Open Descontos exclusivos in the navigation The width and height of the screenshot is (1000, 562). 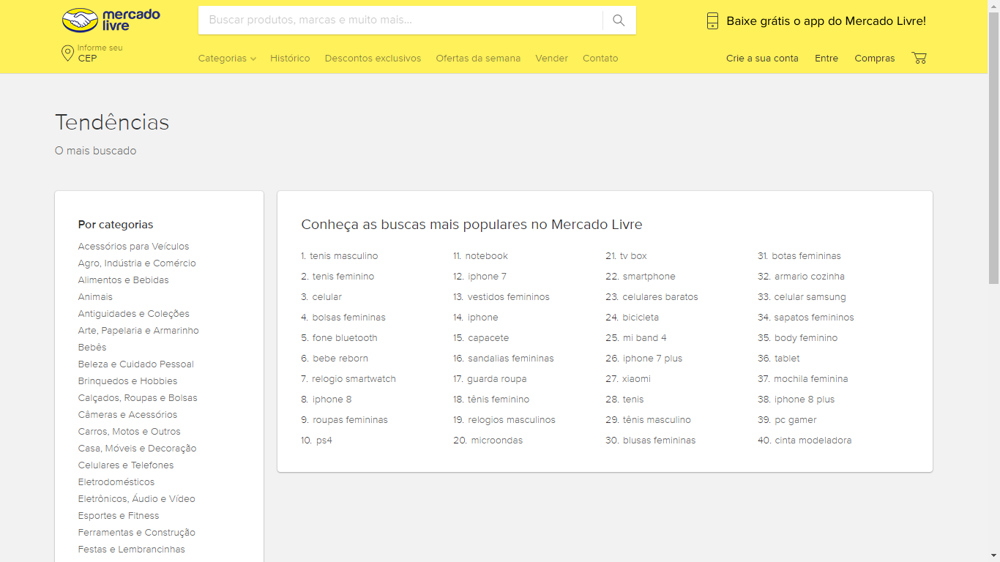(x=373, y=59)
